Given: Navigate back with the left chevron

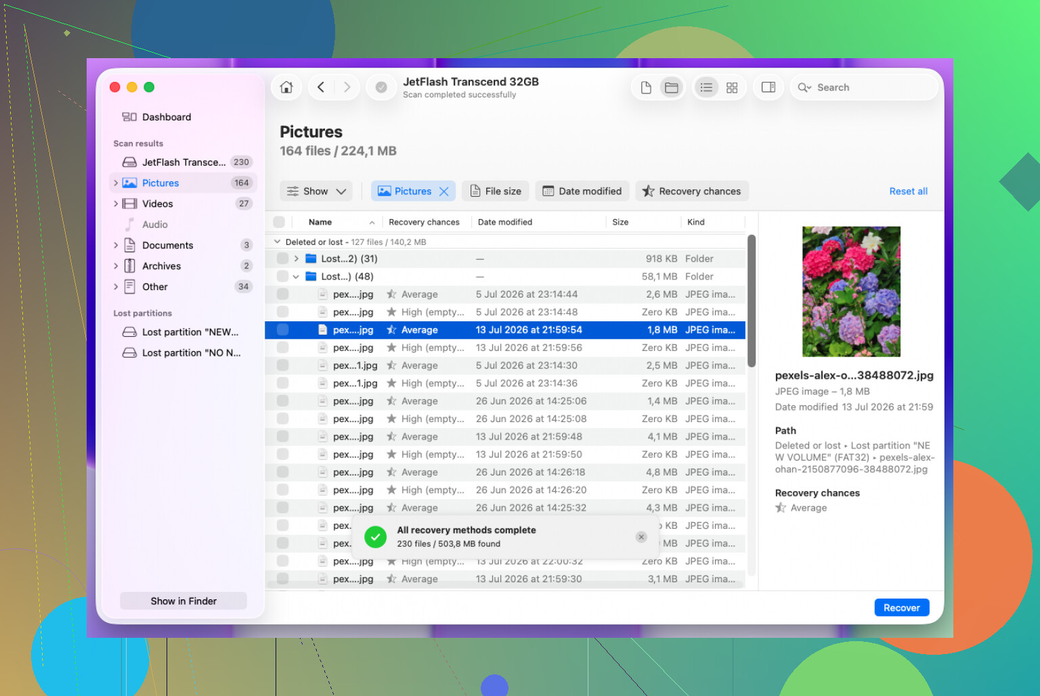Looking at the screenshot, I should pos(321,87).
